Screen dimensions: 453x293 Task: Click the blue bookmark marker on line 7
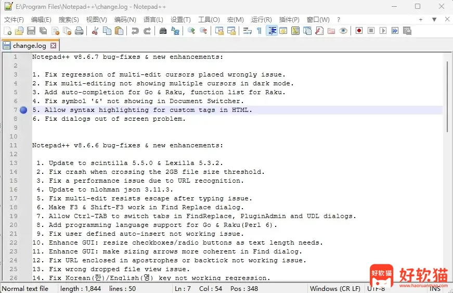[x=23, y=110]
